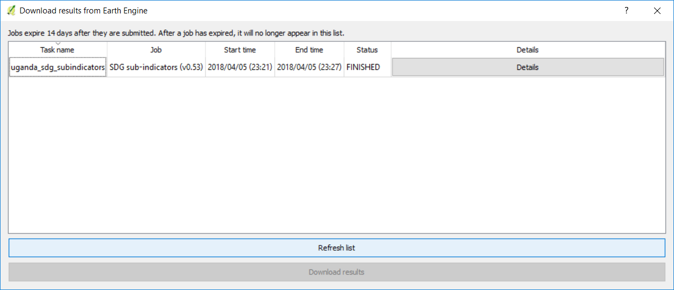Screen dimensions: 674x290
Task: Click the 23:27 end time cell
Action: (x=309, y=67)
